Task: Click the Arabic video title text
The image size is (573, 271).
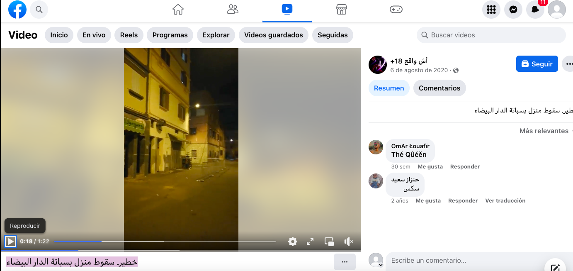Action: pos(72,262)
